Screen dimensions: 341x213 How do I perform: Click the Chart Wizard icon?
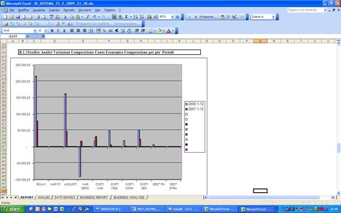(148, 17)
